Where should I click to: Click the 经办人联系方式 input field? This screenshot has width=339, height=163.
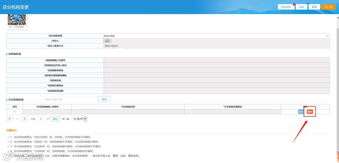(217, 46)
